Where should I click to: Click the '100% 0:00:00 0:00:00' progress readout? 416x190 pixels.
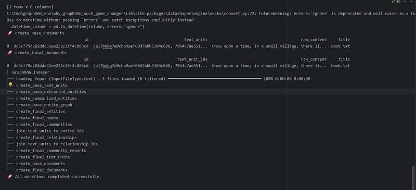point(287,79)
